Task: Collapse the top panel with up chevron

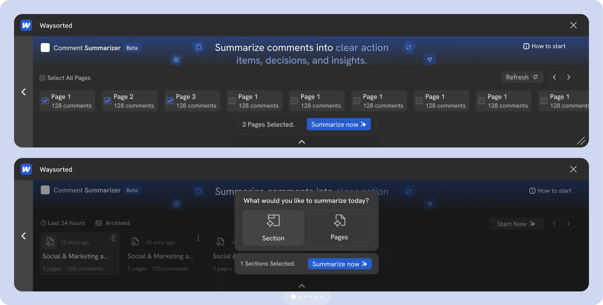Action: (x=301, y=142)
